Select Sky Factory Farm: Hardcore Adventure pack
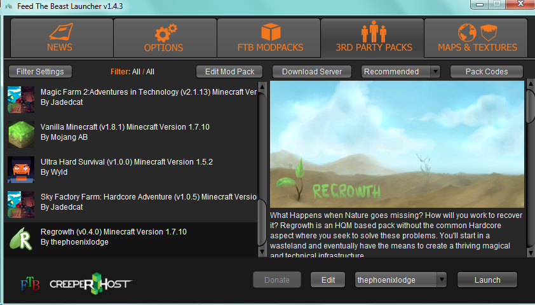Image resolution: width=535 pixels, height=305 pixels. point(131,205)
